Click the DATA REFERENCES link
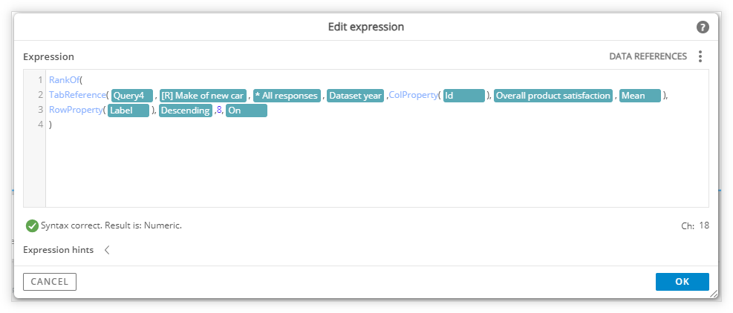The width and height of the screenshot is (733, 313). pyautogui.click(x=648, y=56)
